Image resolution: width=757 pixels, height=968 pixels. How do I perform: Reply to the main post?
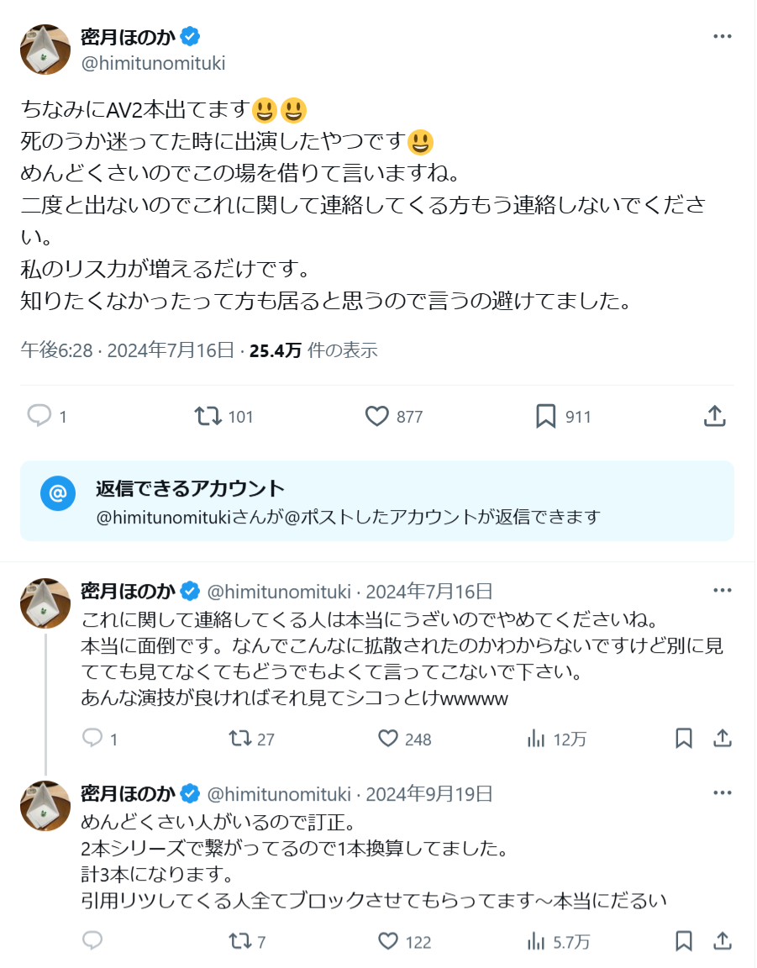39,416
